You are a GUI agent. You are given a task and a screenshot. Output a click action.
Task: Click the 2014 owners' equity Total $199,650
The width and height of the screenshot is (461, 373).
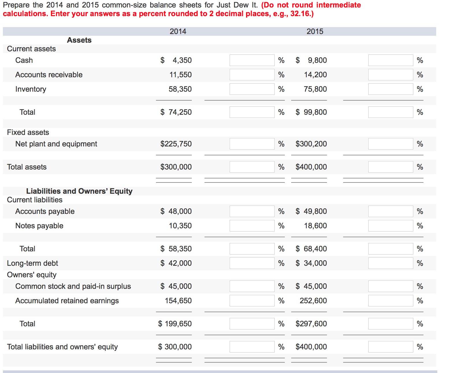[175, 324]
